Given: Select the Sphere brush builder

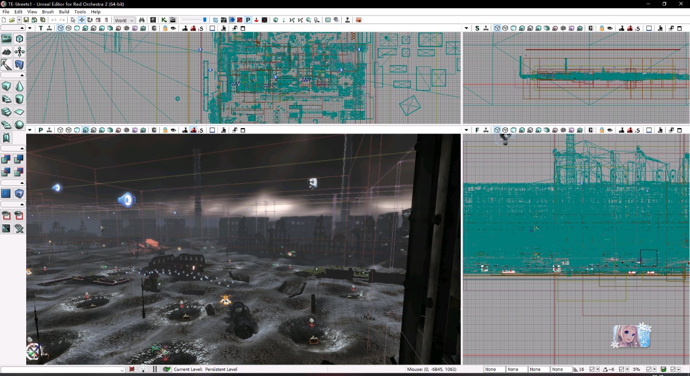Looking at the screenshot, I should [x=19, y=125].
